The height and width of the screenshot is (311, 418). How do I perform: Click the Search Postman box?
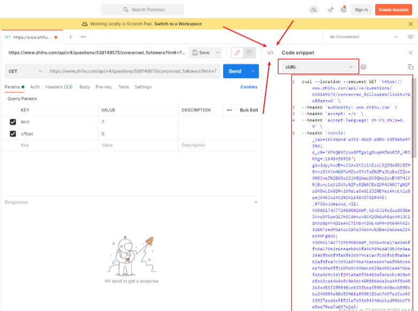(x=142, y=10)
